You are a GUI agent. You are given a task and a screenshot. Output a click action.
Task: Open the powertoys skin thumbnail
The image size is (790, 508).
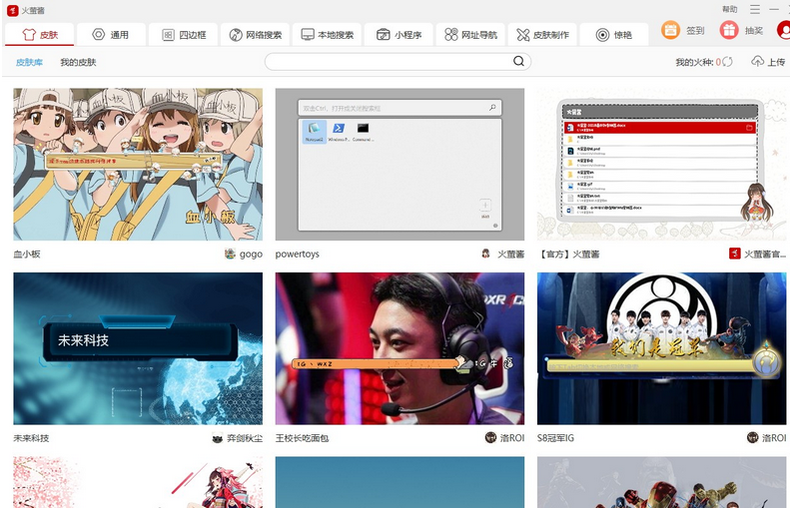click(x=399, y=164)
